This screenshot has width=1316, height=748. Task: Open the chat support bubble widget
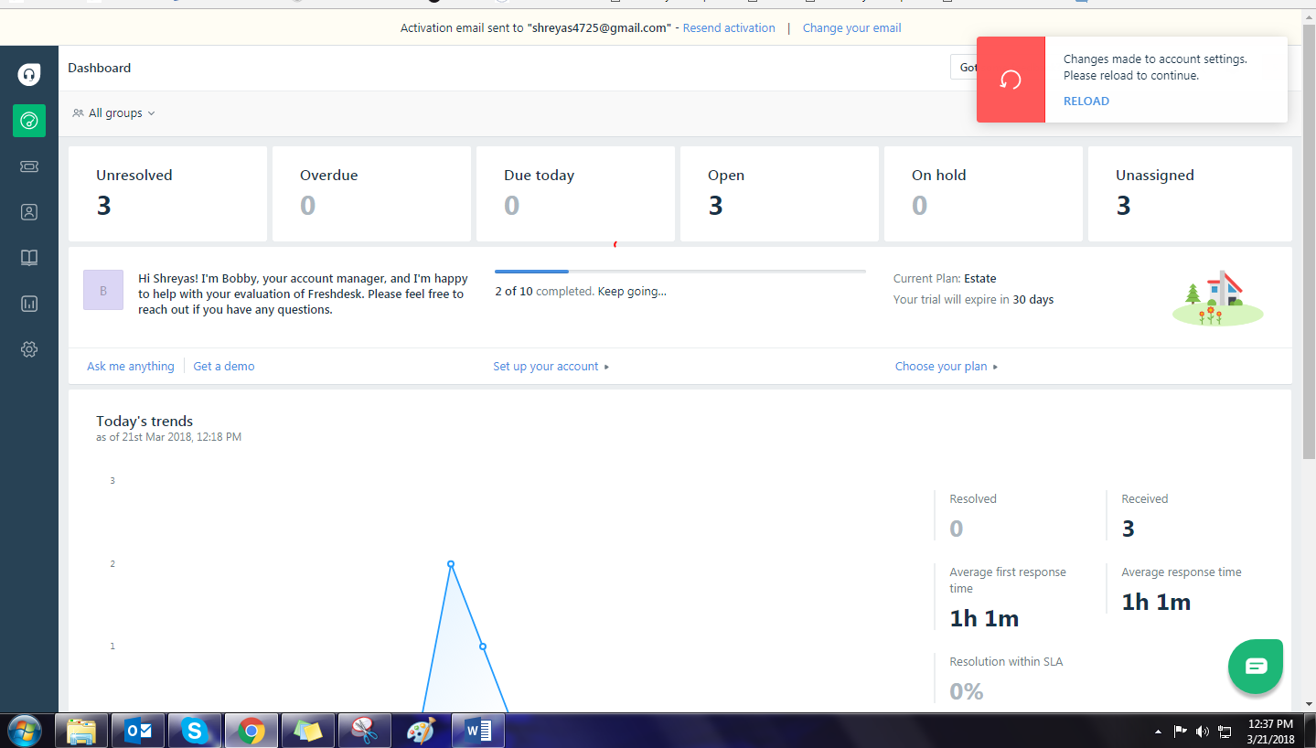pos(1255,666)
